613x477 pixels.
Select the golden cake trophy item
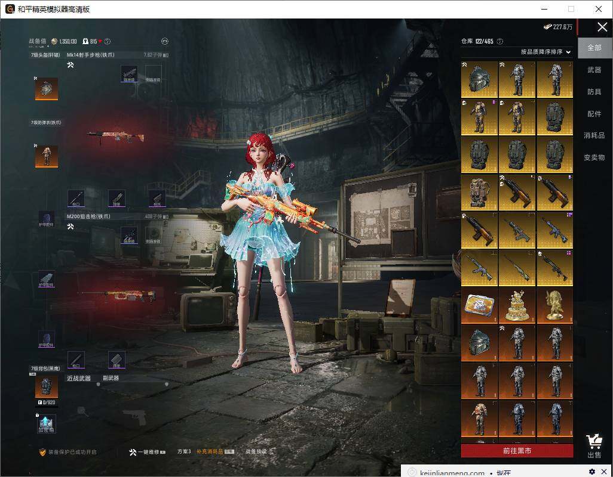coord(517,305)
